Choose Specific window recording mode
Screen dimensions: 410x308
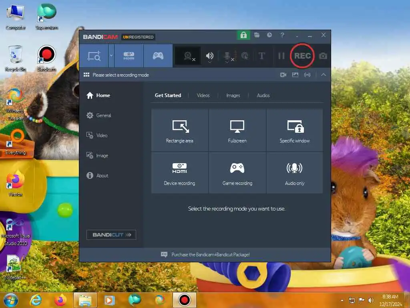coord(295,130)
